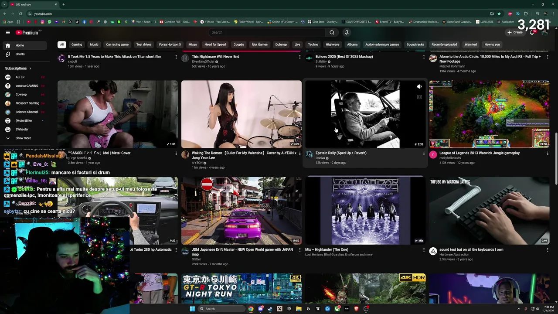The image size is (558, 314).
Task: Select the All filter chip
Action: click(x=62, y=44)
